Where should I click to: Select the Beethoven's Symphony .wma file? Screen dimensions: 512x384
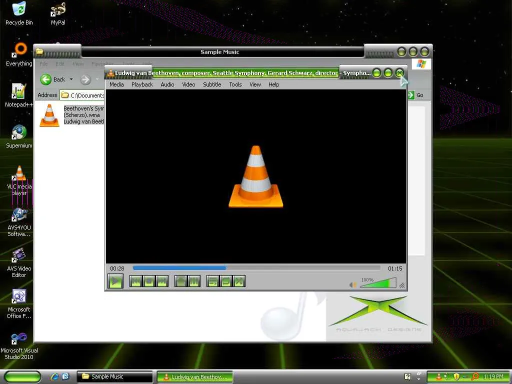coord(71,115)
